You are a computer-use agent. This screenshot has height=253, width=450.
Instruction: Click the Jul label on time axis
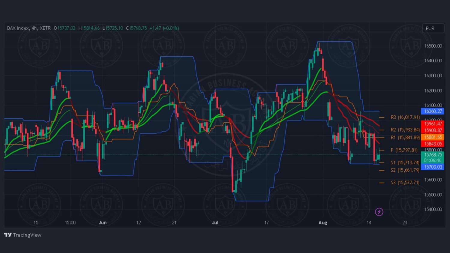[215, 222]
